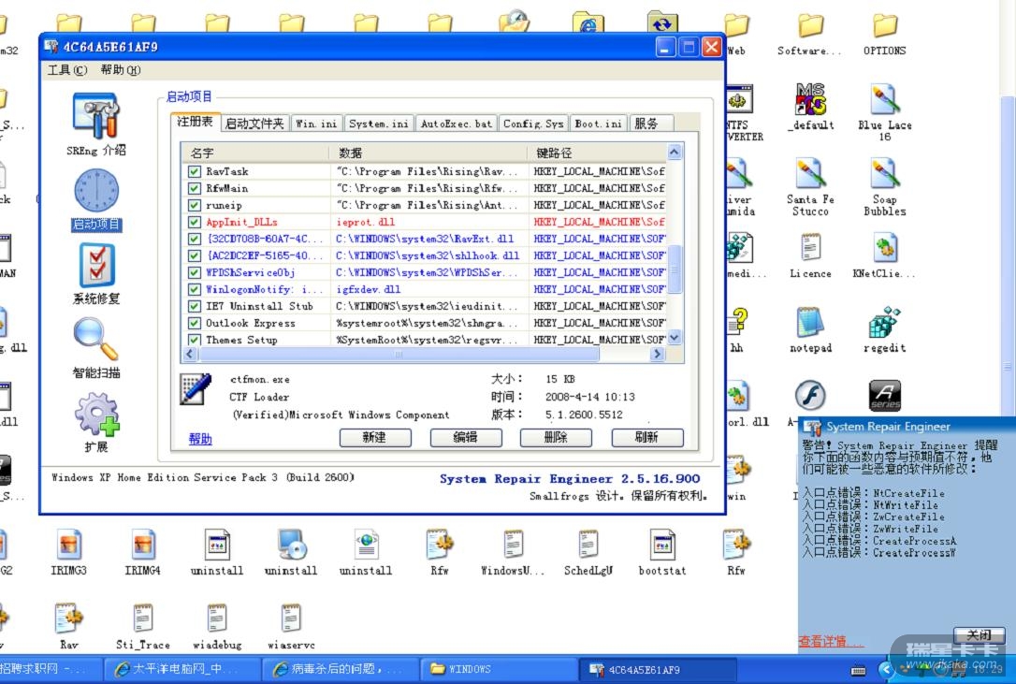Image resolution: width=1016 pixels, height=684 pixels.
Task: Select the Themes Setup list row
Action: [425, 340]
